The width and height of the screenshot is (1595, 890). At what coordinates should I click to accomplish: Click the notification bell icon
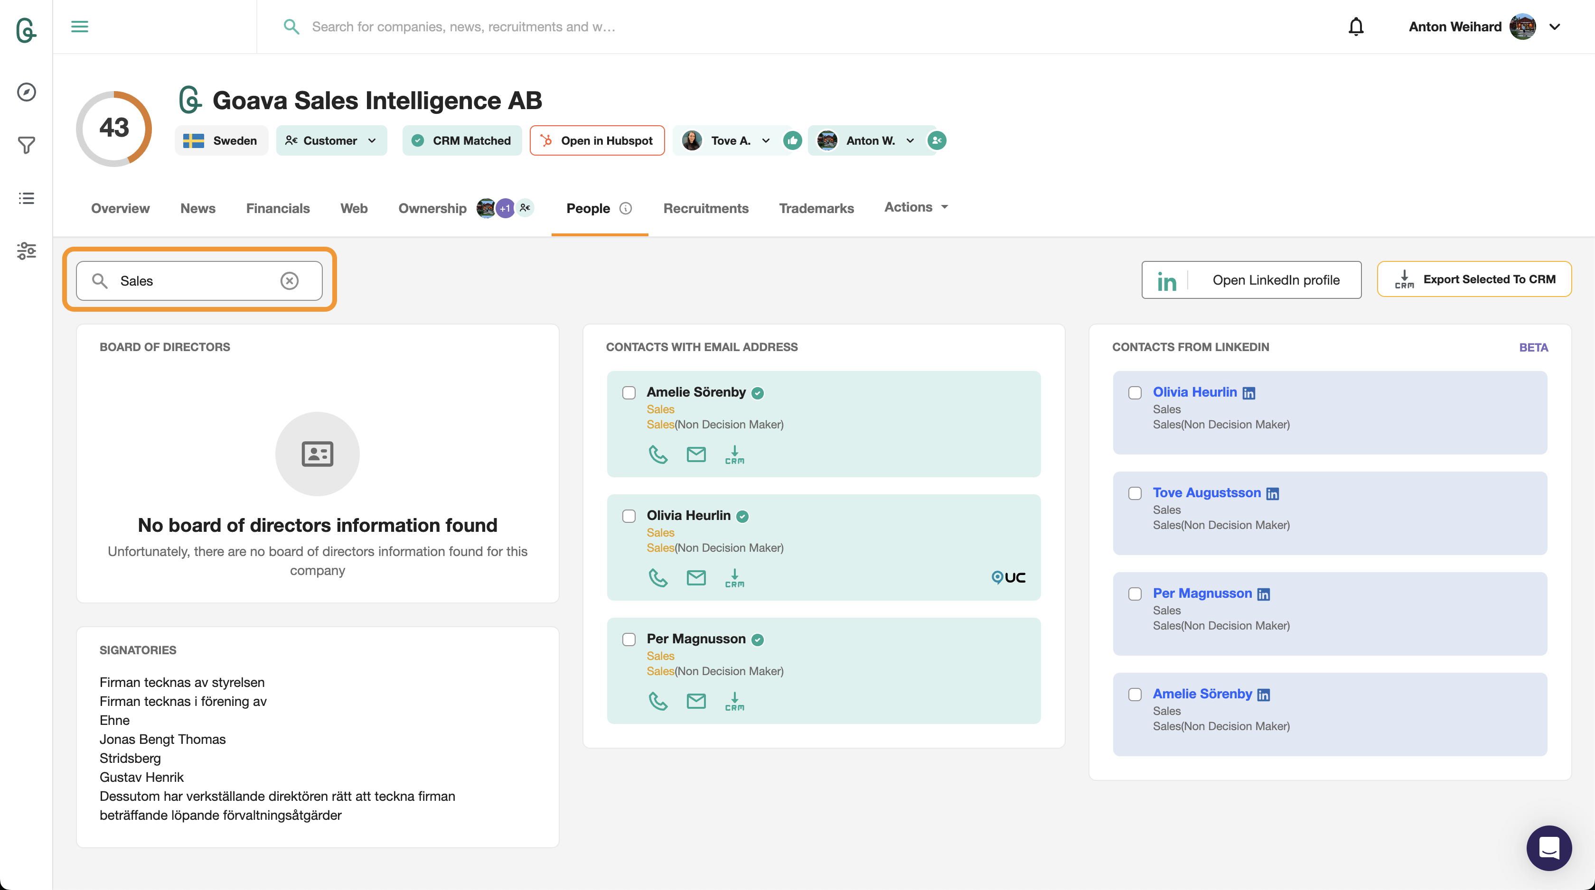pyautogui.click(x=1355, y=27)
